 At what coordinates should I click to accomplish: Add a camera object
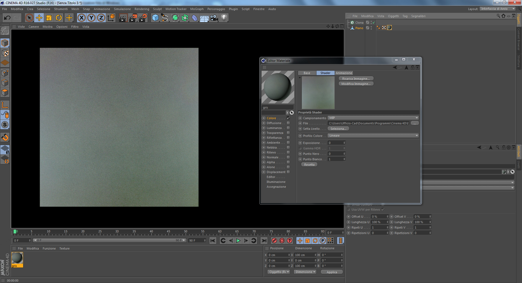point(214,18)
